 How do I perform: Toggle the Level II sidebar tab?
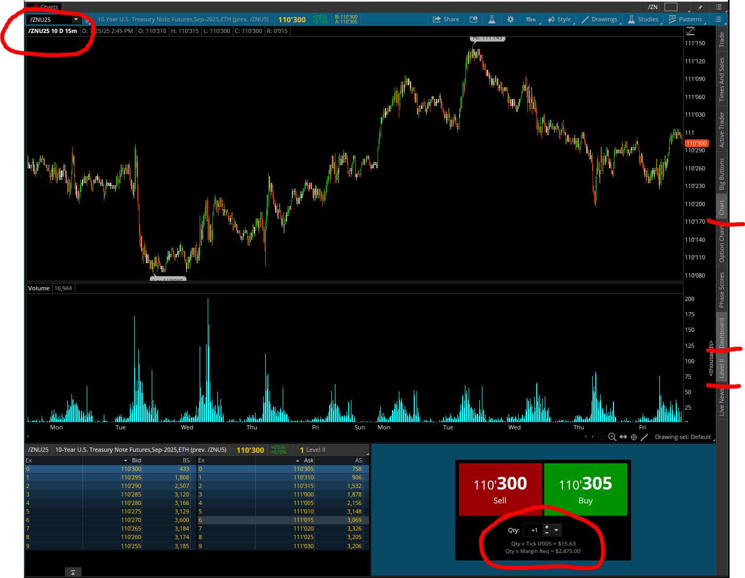[722, 368]
